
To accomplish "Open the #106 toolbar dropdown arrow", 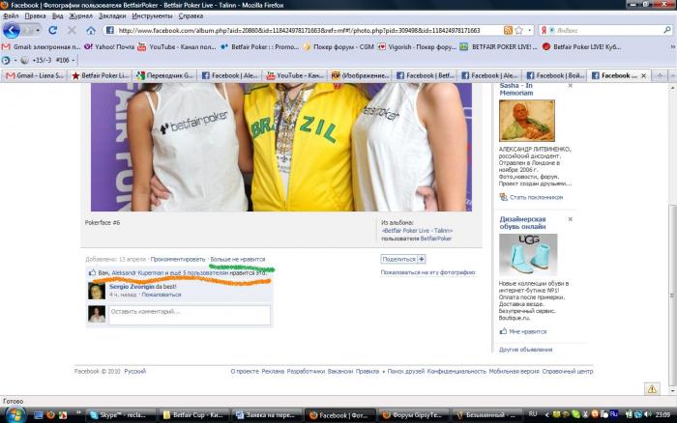I will click(73, 61).
